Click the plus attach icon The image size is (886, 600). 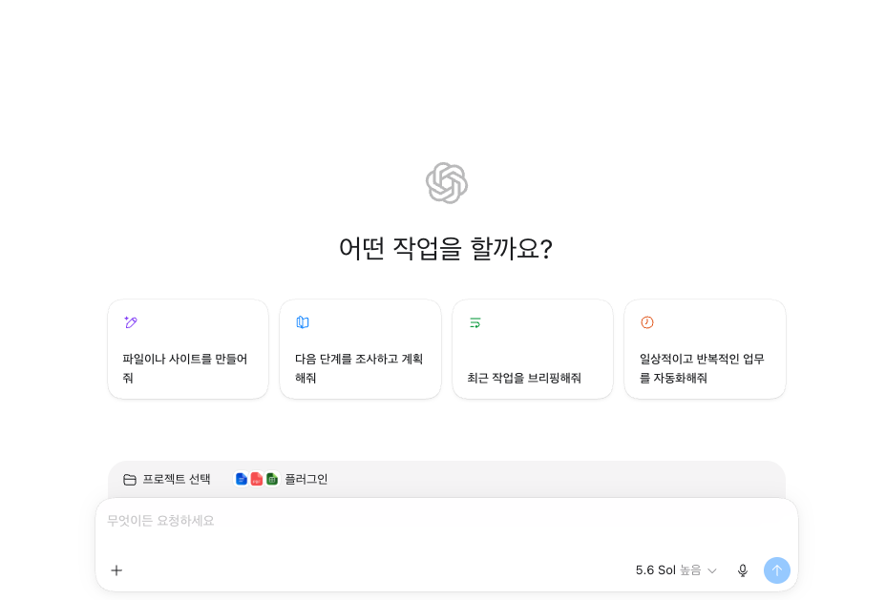click(x=116, y=570)
